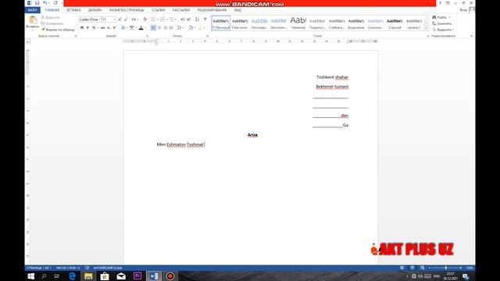Toggle Subscript formatting
The height and width of the screenshot is (281, 500).
(109, 28)
